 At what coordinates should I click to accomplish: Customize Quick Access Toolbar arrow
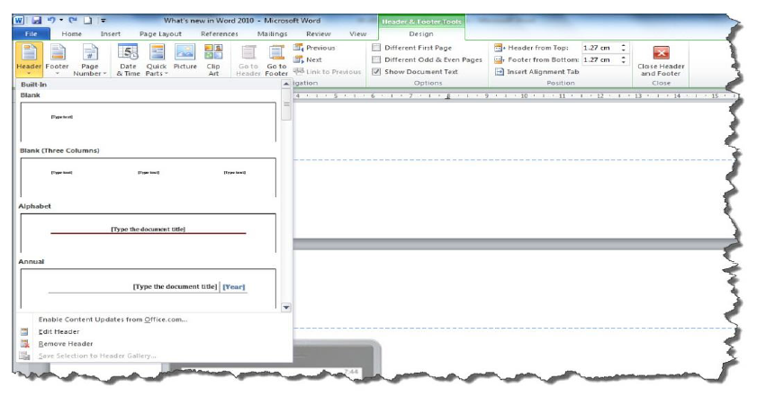coord(104,21)
